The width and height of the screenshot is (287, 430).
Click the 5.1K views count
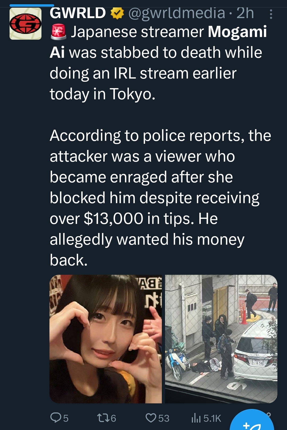pyautogui.click(x=212, y=418)
